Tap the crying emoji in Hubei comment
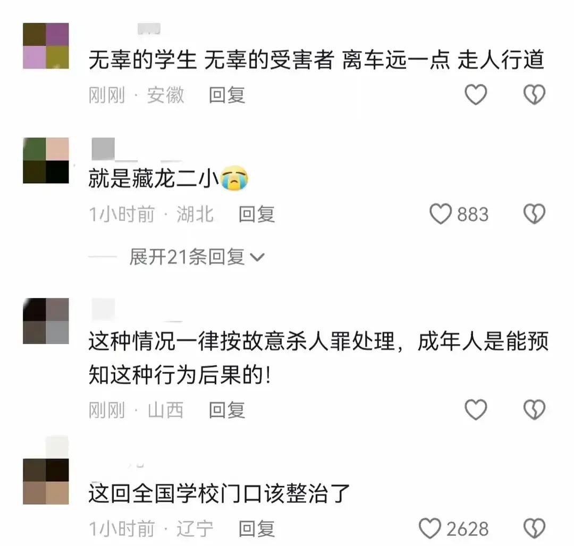The height and width of the screenshot is (546, 574). coord(235,178)
